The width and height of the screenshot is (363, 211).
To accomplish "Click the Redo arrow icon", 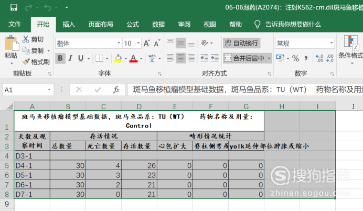I will (29, 8).
